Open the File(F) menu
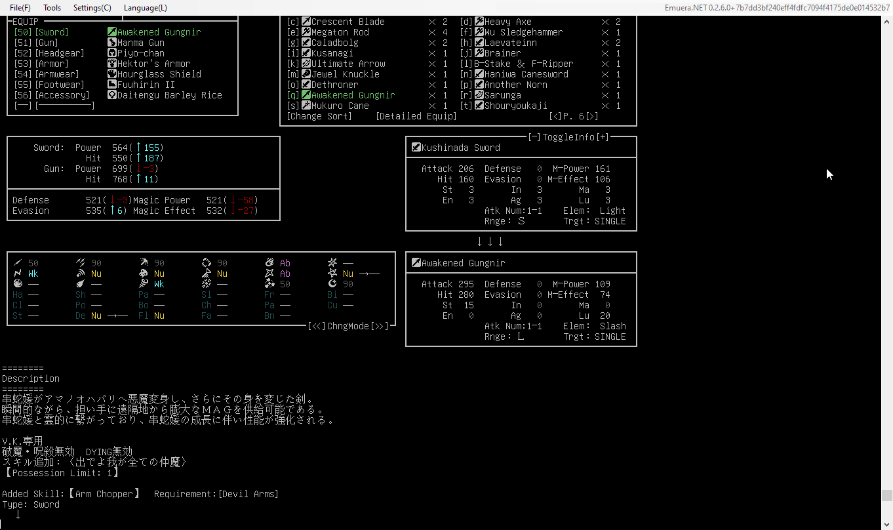This screenshot has width=893, height=530. (20, 8)
